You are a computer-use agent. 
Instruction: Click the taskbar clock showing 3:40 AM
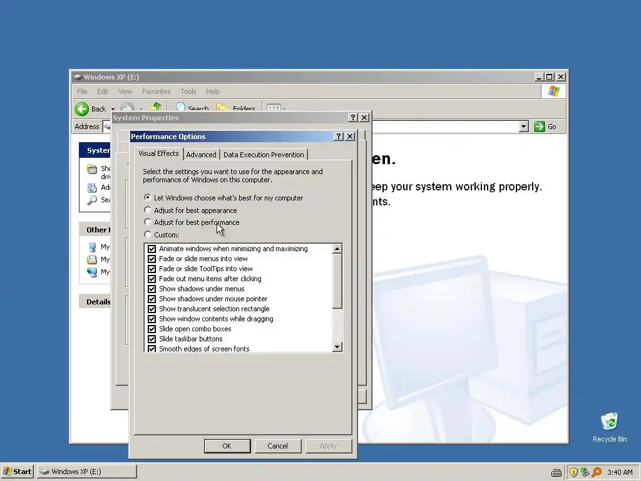point(620,472)
